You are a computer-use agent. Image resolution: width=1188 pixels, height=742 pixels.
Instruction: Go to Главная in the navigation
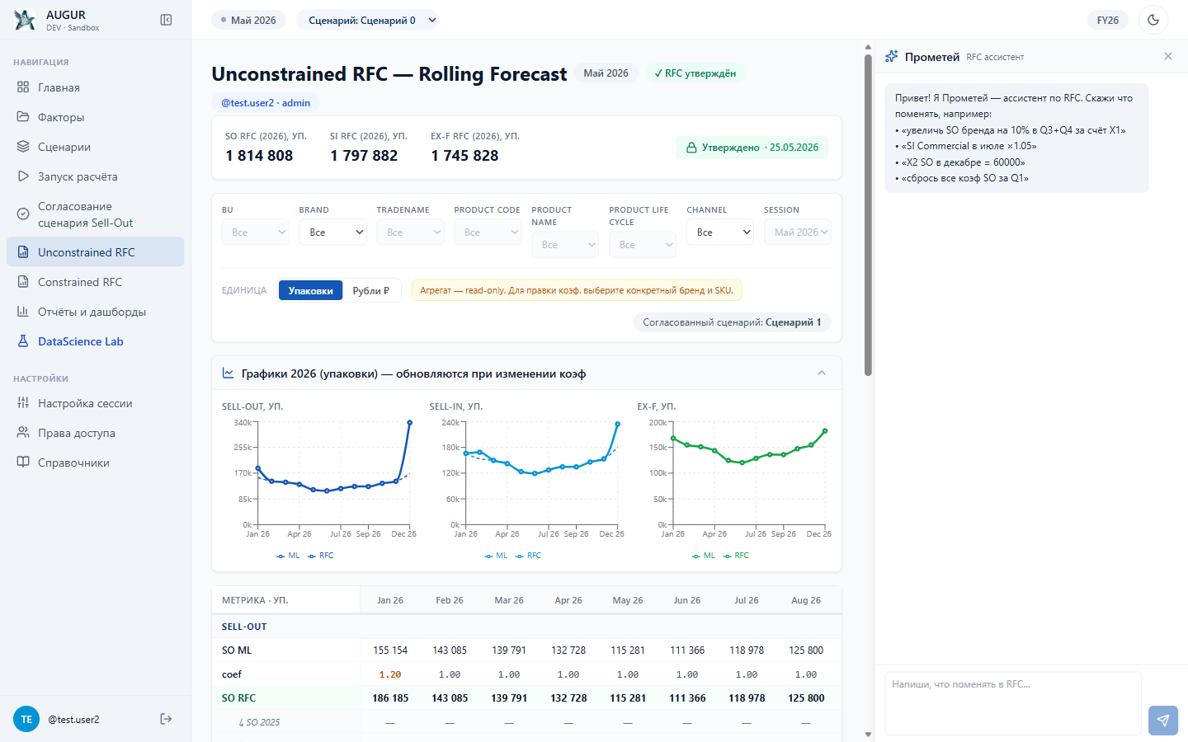tap(95, 87)
